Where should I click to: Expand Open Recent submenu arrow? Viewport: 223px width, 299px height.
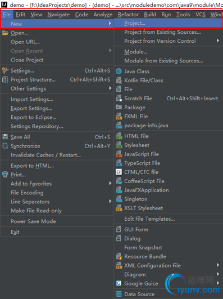[x=110, y=51]
